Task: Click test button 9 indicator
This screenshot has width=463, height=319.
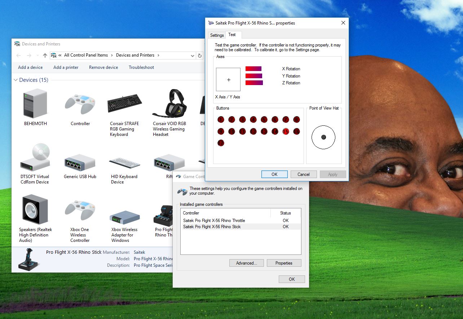Action: click(221, 132)
